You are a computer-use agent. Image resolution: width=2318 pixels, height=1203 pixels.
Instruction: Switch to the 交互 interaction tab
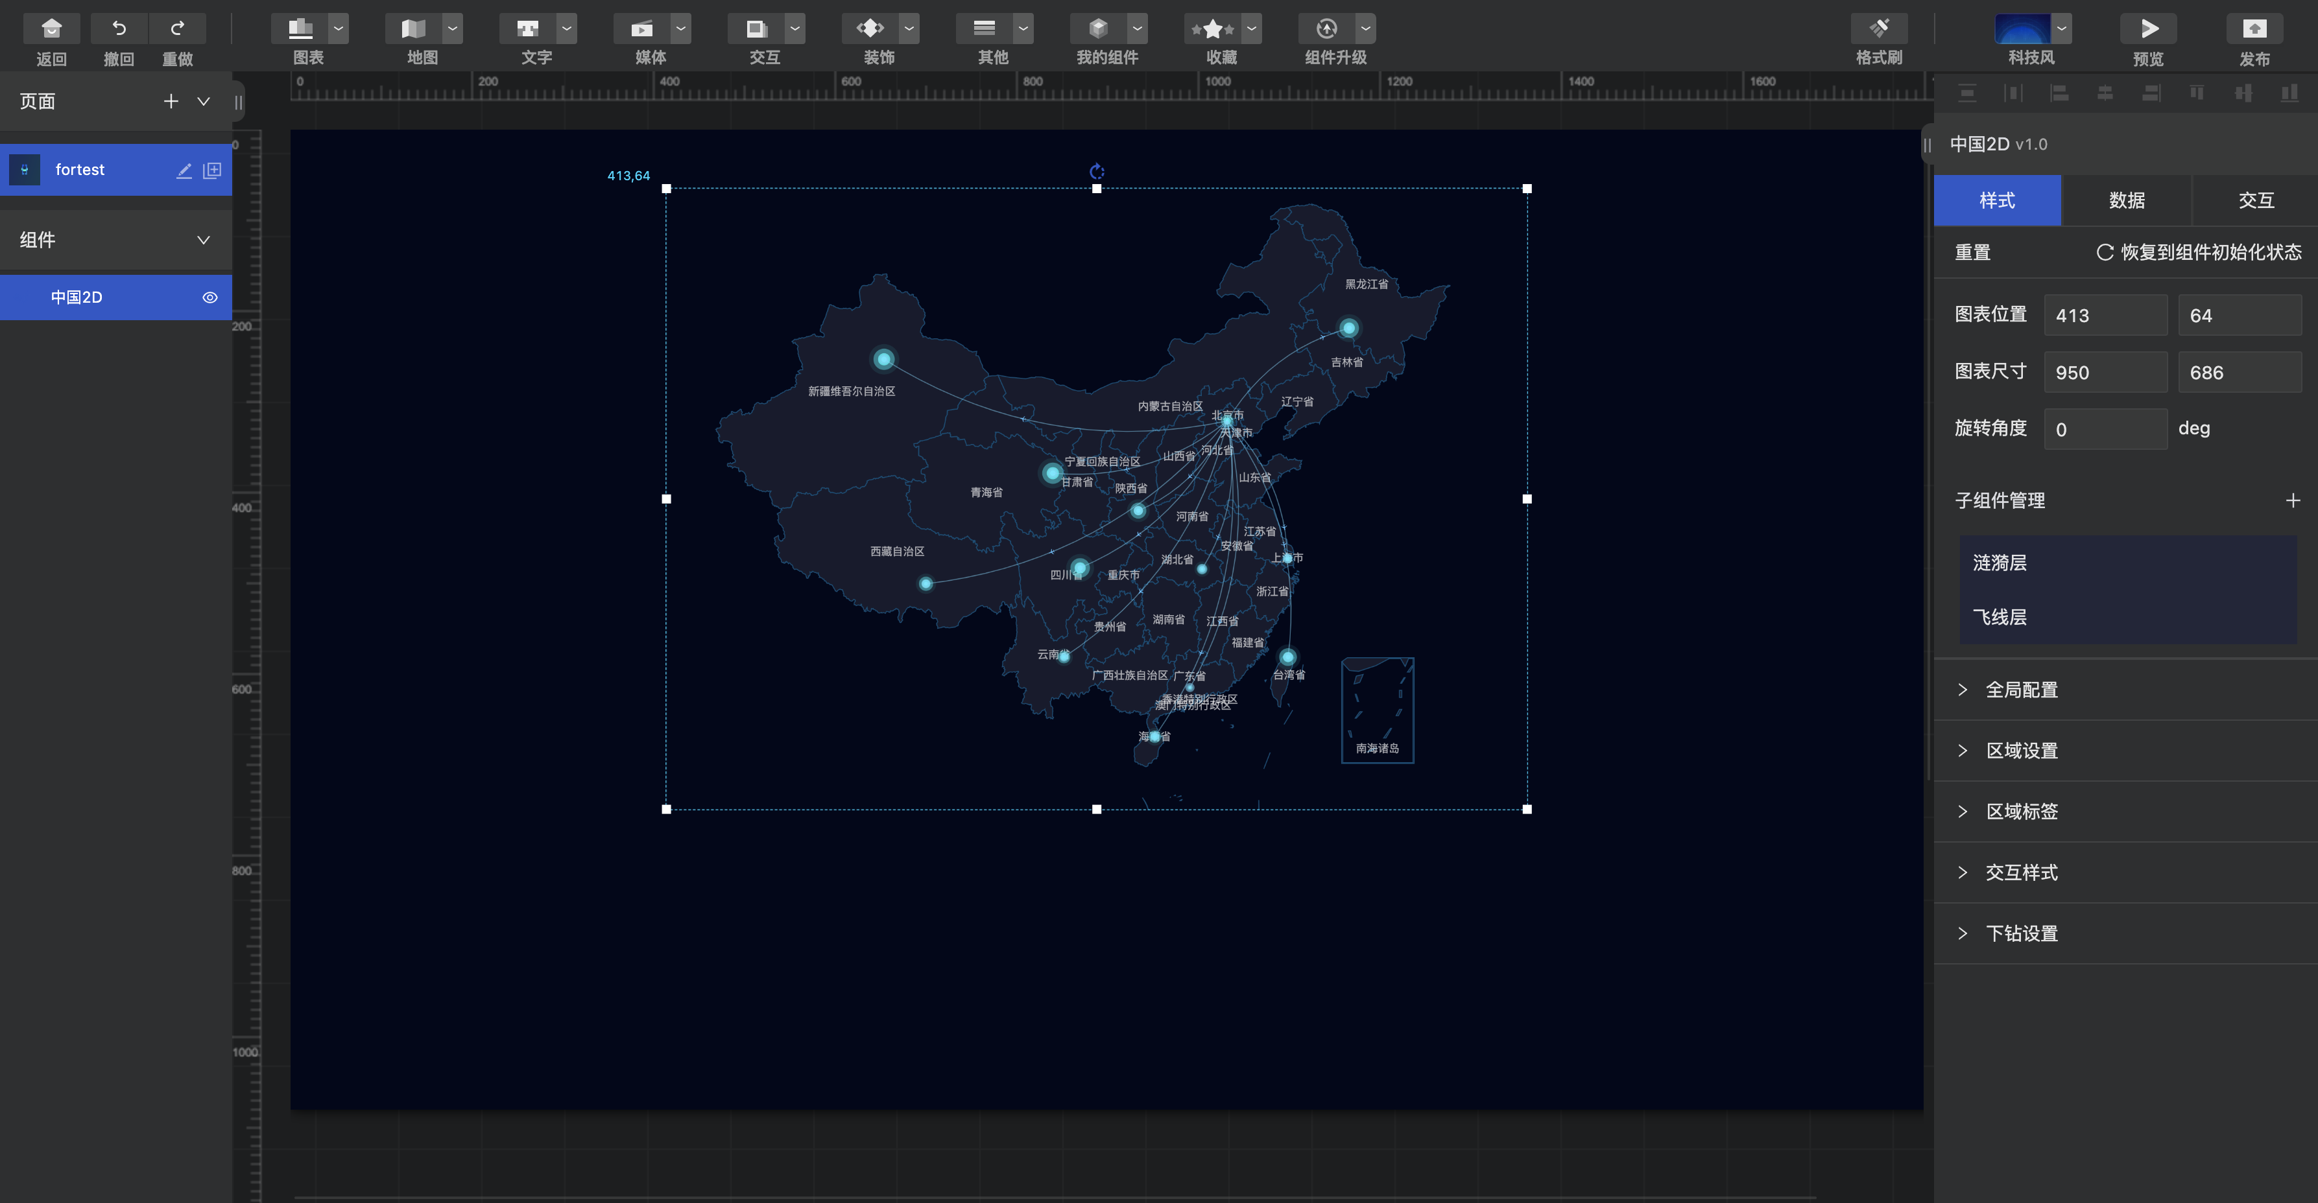pyautogui.click(x=2256, y=200)
